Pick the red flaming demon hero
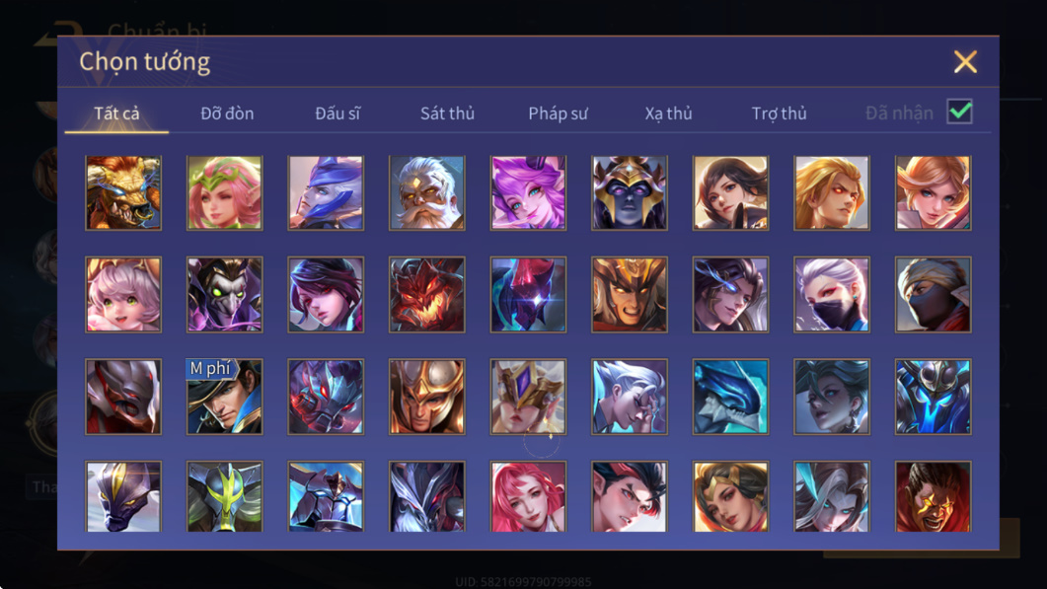The image size is (1047, 589). point(426,294)
